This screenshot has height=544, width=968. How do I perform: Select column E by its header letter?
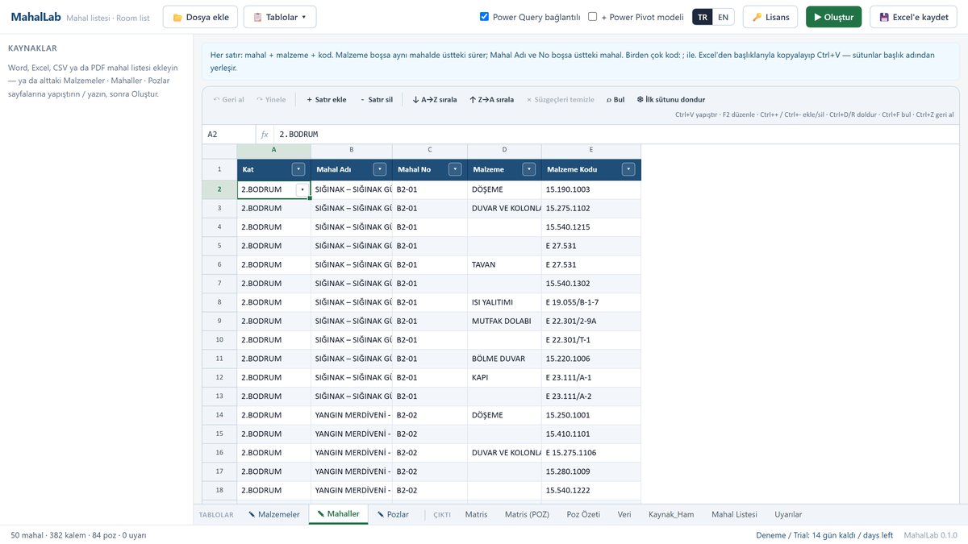pyautogui.click(x=591, y=150)
